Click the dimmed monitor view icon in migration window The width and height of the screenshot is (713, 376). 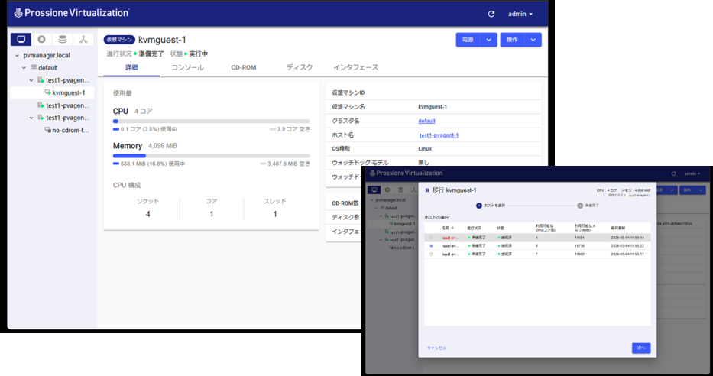tap(374, 190)
